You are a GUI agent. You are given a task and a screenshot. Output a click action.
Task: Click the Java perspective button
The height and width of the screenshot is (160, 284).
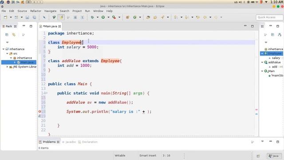coord(274,156)
